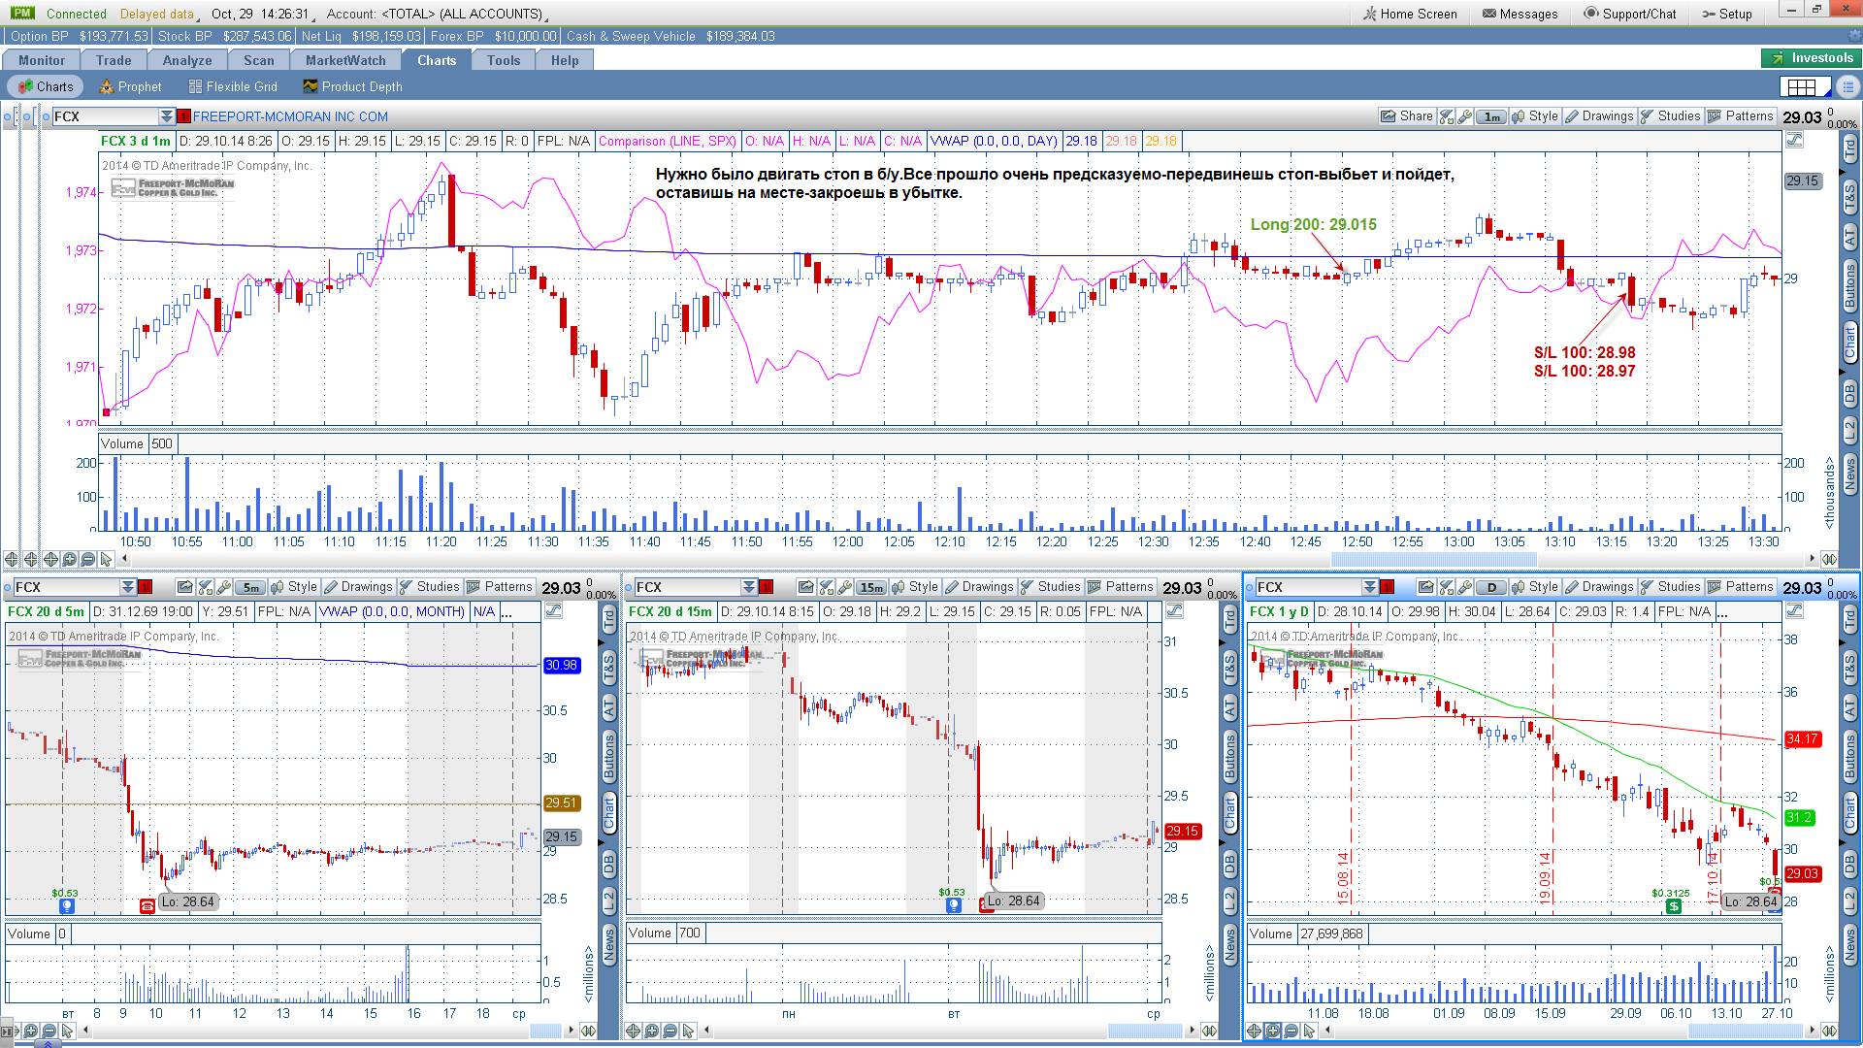Select the pointer cursor tool under the 5m chart

[67, 1031]
